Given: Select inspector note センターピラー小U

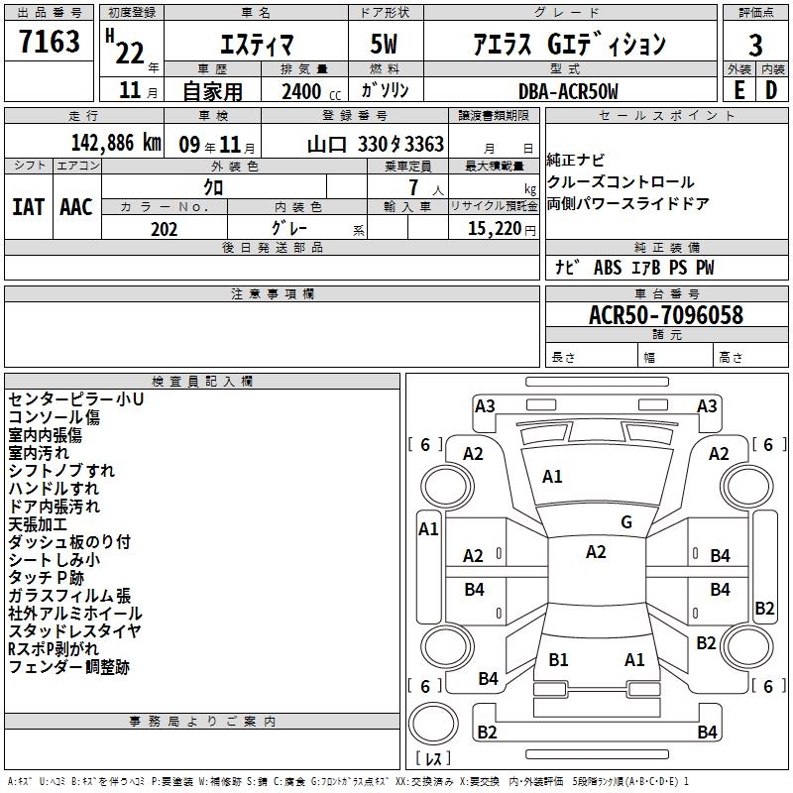Looking at the screenshot, I should (76, 399).
